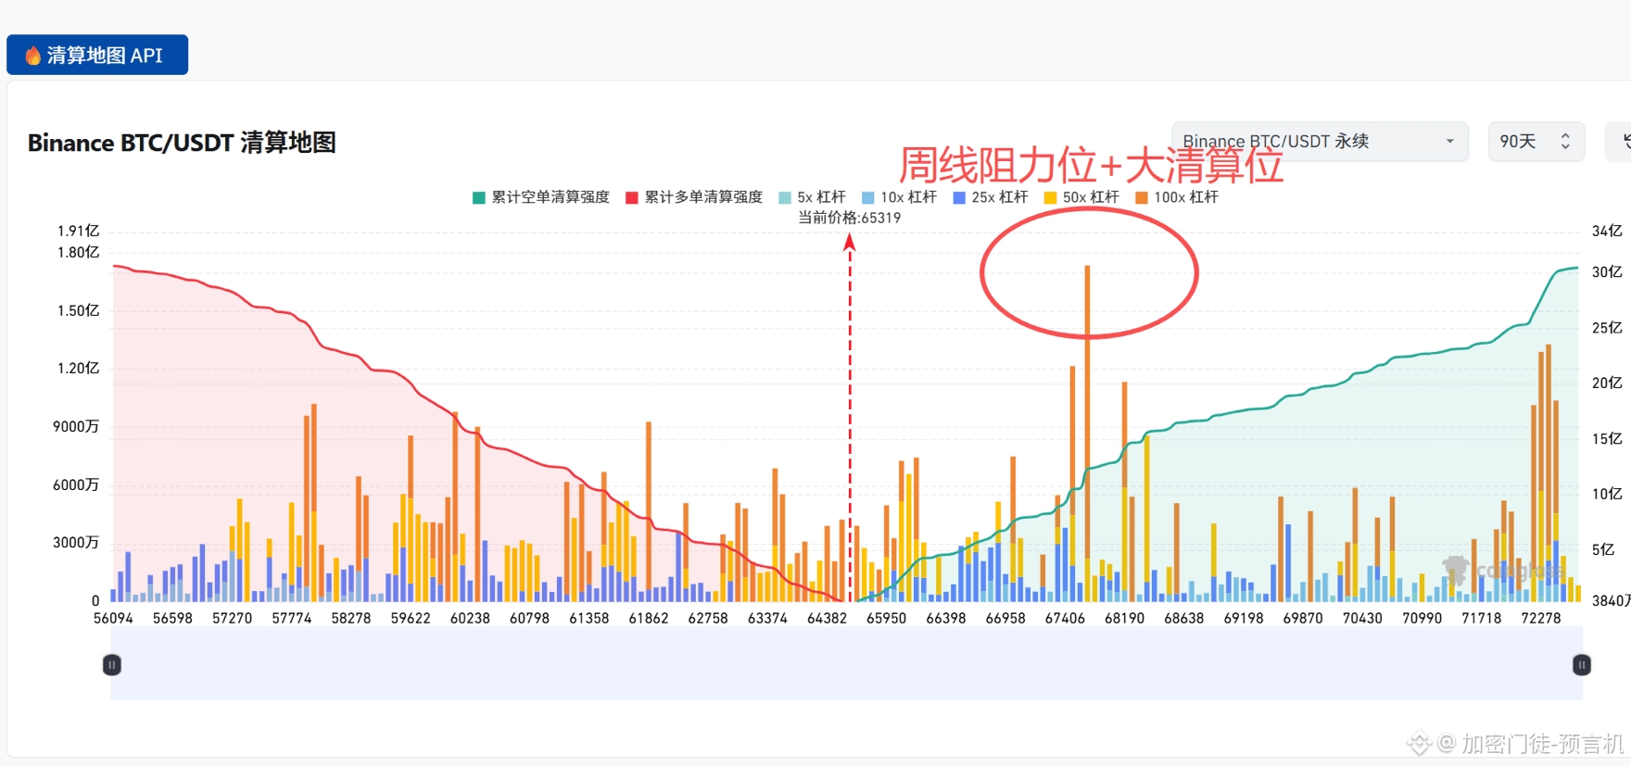Viewport: 1631px width, 767px height.
Task: Click the 5亿 right axis label
Action: click(1603, 549)
